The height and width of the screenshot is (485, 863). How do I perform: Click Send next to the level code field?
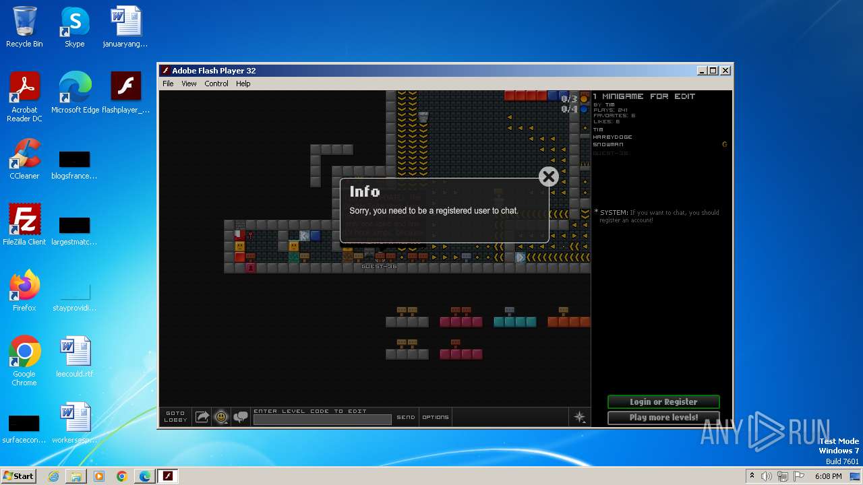point(406,417)
